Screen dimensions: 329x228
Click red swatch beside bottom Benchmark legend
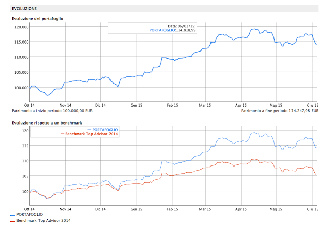coord(12,220)
